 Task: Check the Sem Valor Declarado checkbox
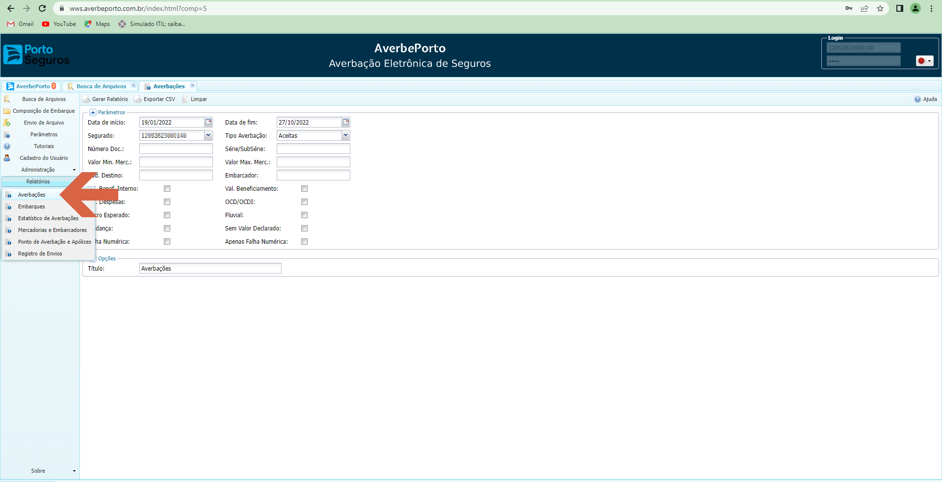(304, 228)
